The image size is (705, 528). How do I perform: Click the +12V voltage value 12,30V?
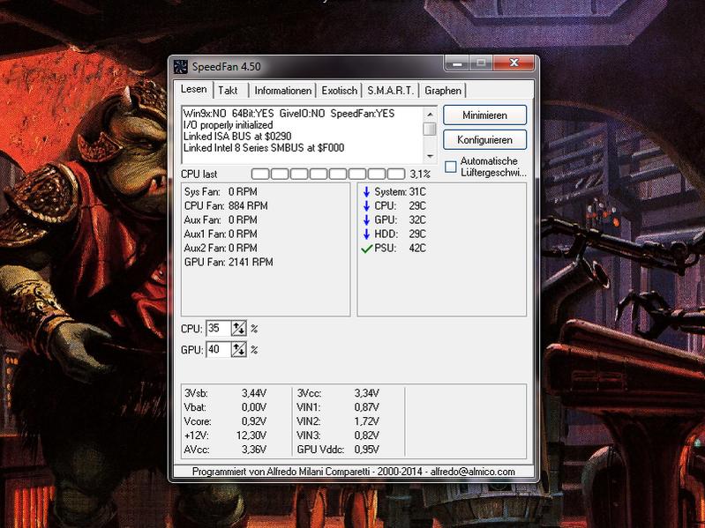tap(251, 435)
